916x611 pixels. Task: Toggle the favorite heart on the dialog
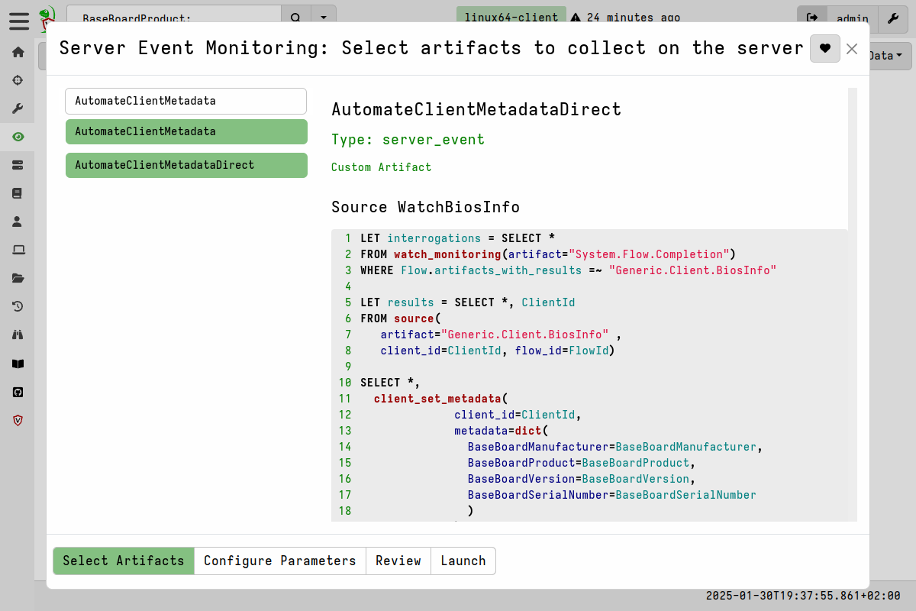pyautogui.click(x=824, y=48)
